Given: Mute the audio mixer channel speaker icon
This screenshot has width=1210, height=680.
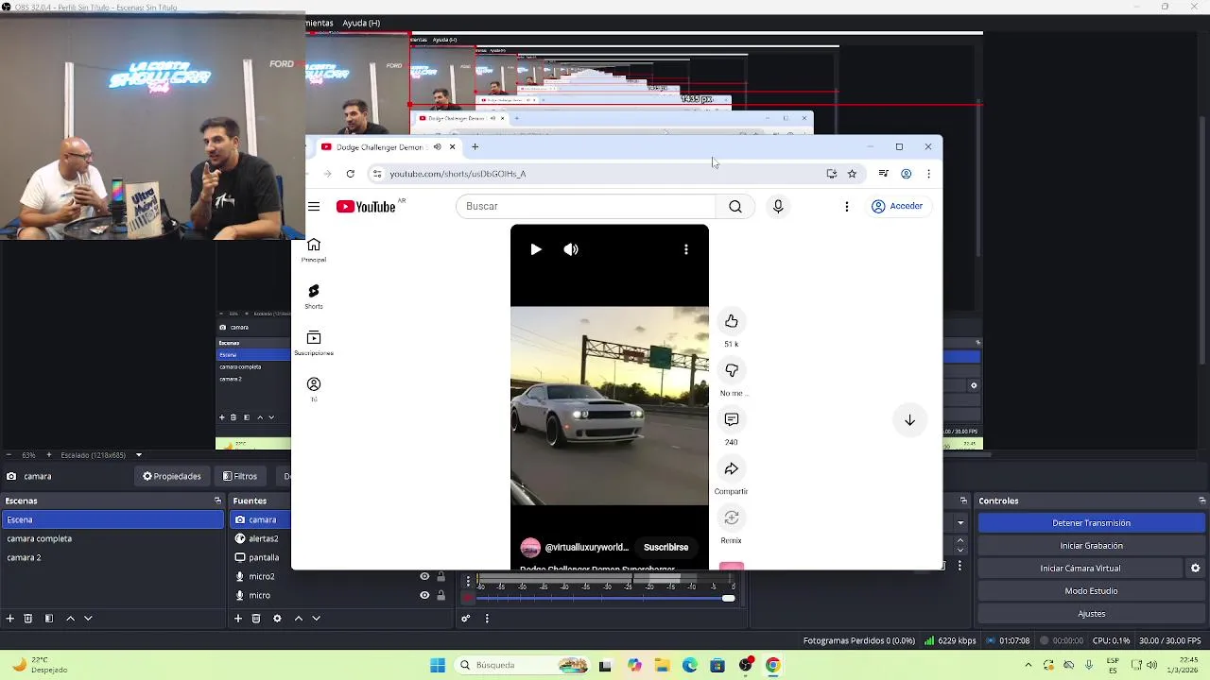Looking at the screenshot, I should click(x=467, y=598).
